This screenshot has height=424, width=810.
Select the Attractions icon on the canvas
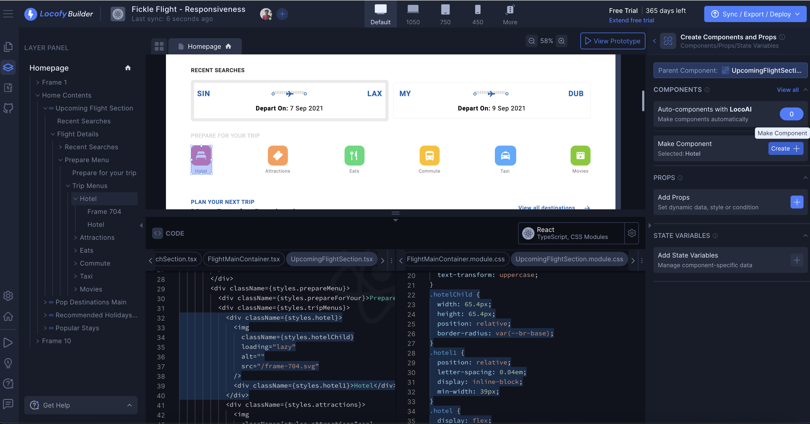coord(277,156)
